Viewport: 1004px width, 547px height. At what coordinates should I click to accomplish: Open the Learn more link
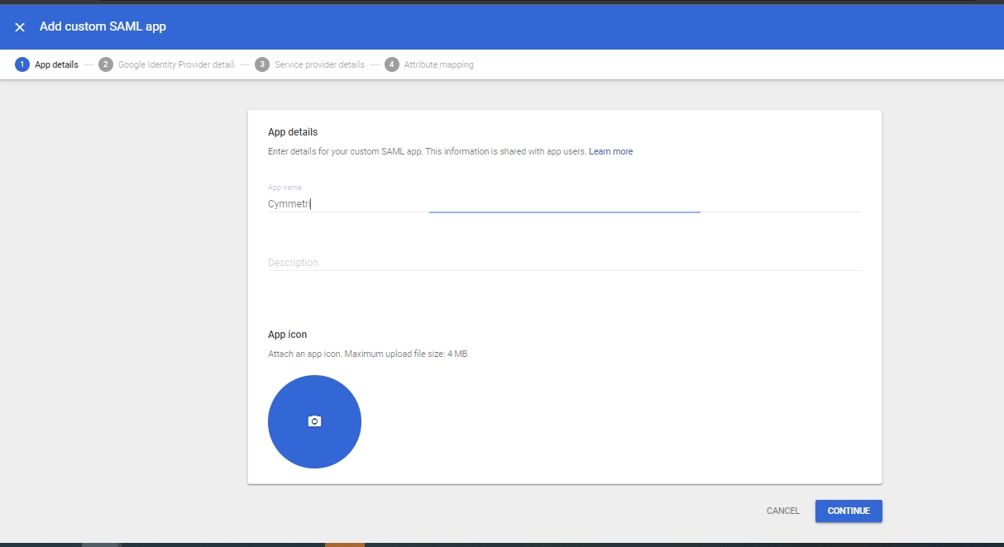(x=610, y=152)
